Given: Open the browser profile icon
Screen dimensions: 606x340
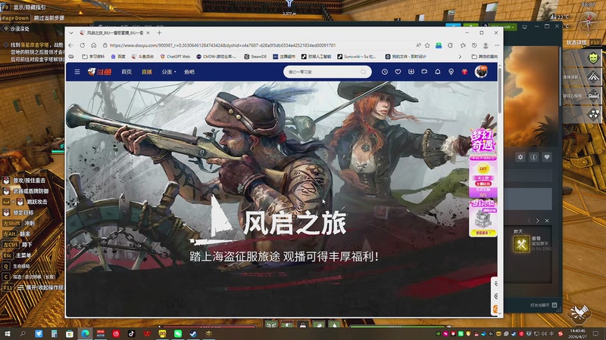Looking at the screenshot, I should pos(486,45).
